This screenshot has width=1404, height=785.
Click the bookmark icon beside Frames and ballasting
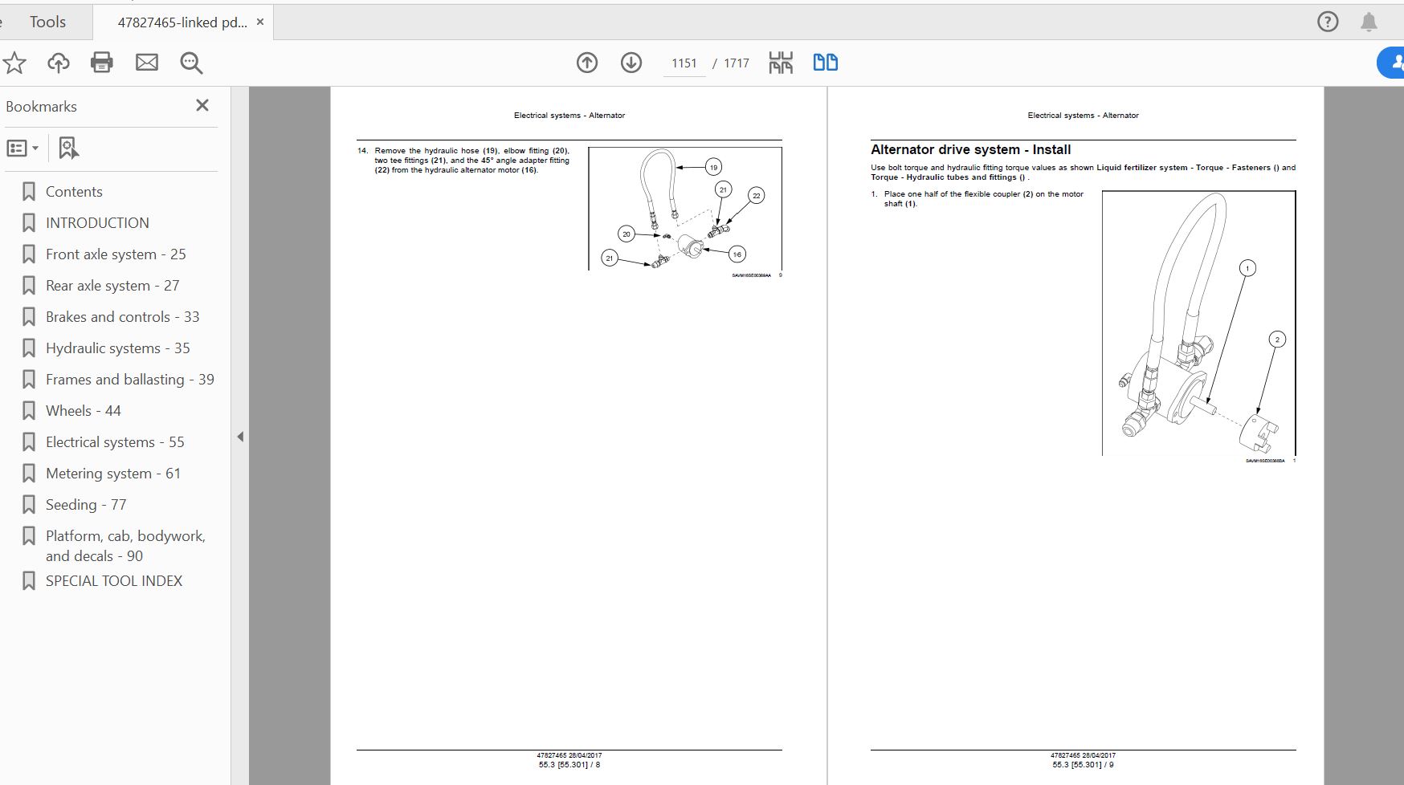tap(29, 379)
